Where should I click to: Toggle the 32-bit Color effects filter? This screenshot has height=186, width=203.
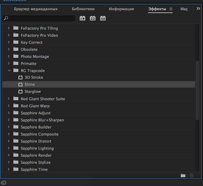pos(93,18)
